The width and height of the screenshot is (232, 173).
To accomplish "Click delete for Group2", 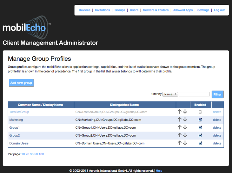I will 217,135.
